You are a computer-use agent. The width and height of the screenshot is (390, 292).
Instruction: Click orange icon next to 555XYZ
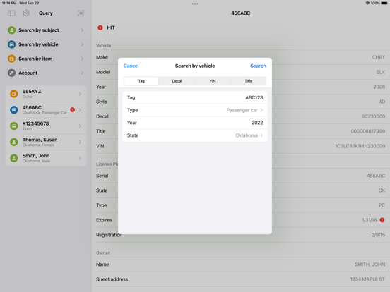(x=14, y=94)
